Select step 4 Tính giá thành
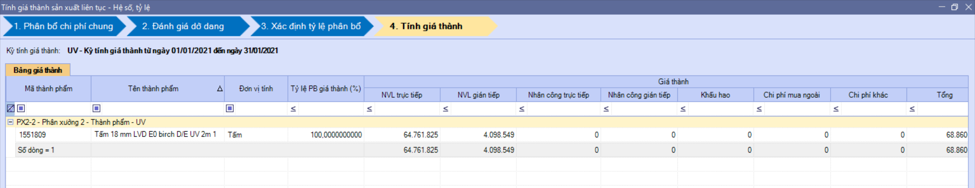Viewport: 975px width, 188px height. click(426, 26)
